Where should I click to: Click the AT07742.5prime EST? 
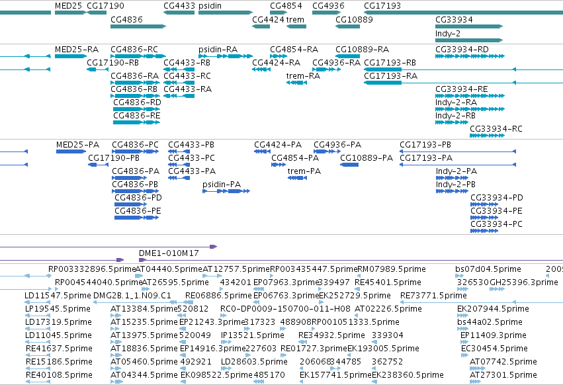click(x=503, y=362)
